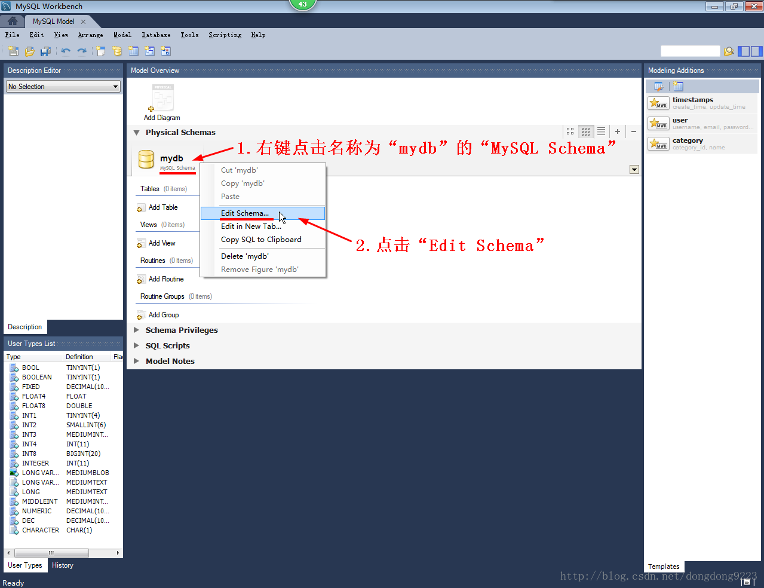
Task: Click dropdown arrow at right of schema tab row
Action: 634,170
